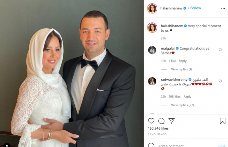Show the 198 likes on comment
This screenshot has height=147, width=228.
click(x=175, y=96)
